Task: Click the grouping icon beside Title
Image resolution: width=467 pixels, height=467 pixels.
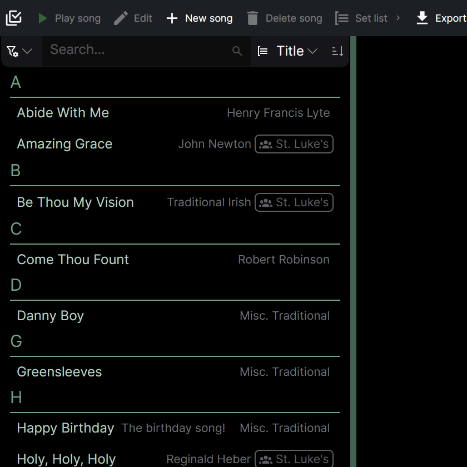Action: click(262, 51)
